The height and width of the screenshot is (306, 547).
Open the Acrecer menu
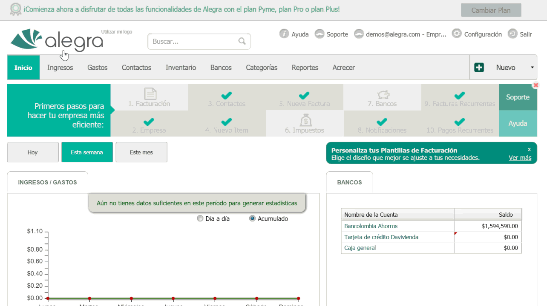[344, 67]
